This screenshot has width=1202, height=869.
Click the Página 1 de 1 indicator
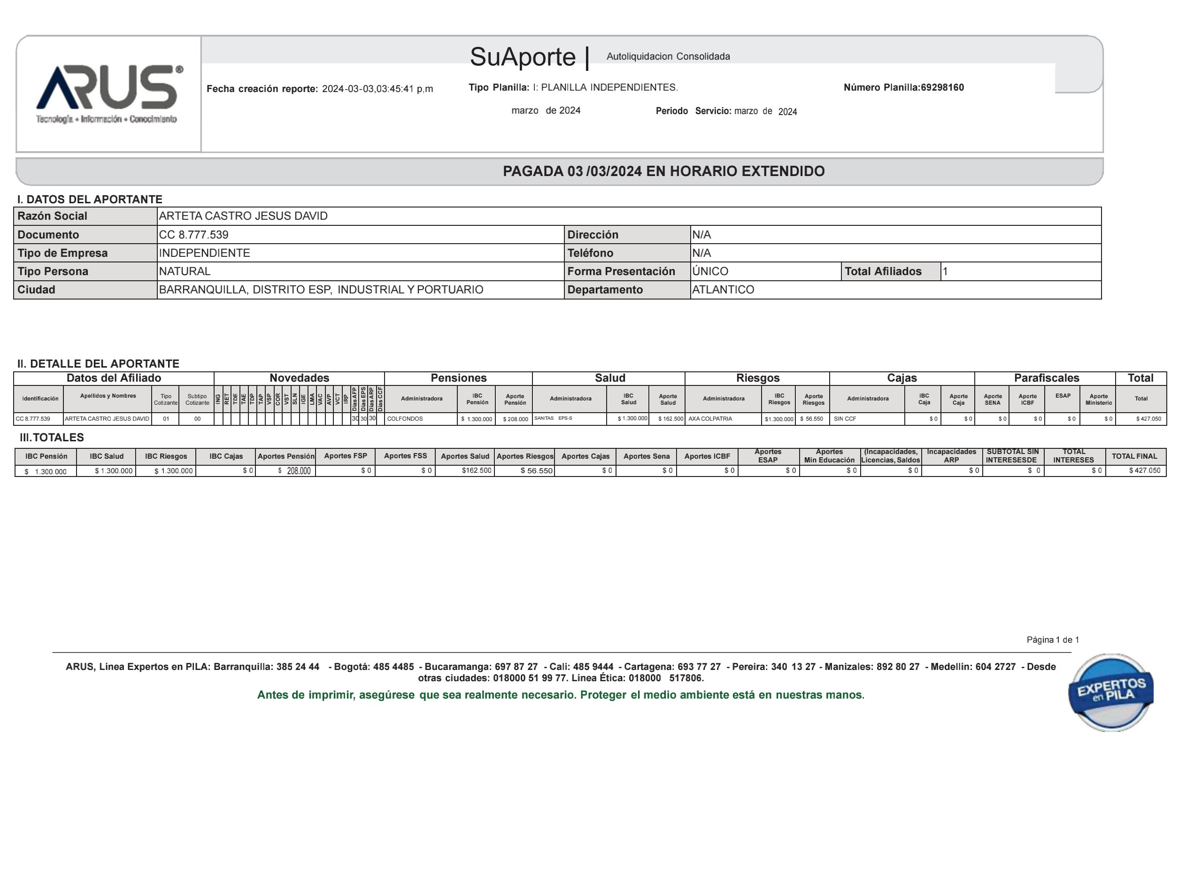1053,639
